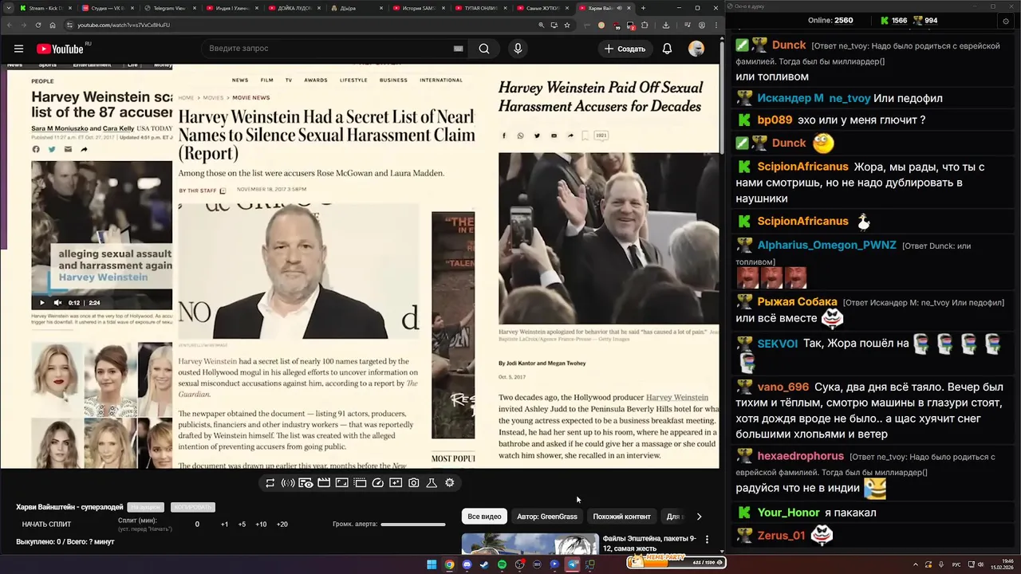Viewport: 1021px width, 574px height.
Task: Click the clapperboard icon in video toolbar
Action: (324, 483)
